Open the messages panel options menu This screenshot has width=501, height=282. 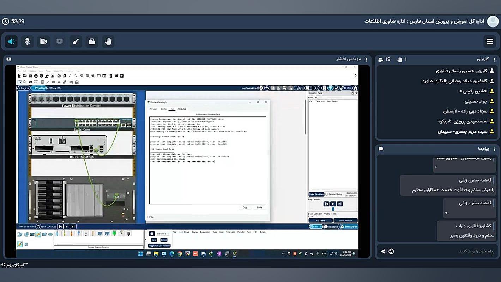point(494,149)
